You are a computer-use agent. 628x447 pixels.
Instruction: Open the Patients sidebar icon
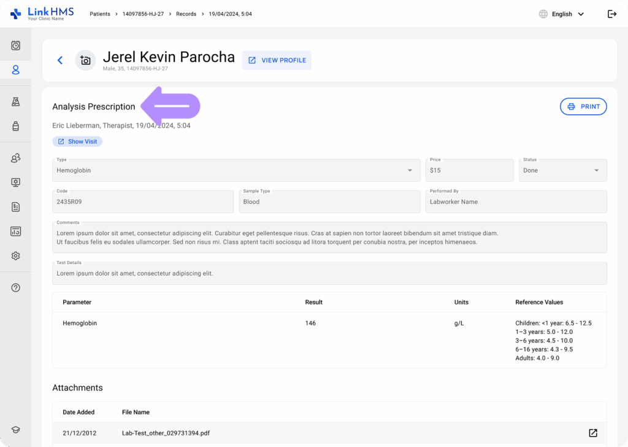15,70
